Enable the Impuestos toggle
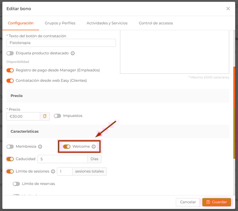The image size is (238, 211). [x=57, y=116]
